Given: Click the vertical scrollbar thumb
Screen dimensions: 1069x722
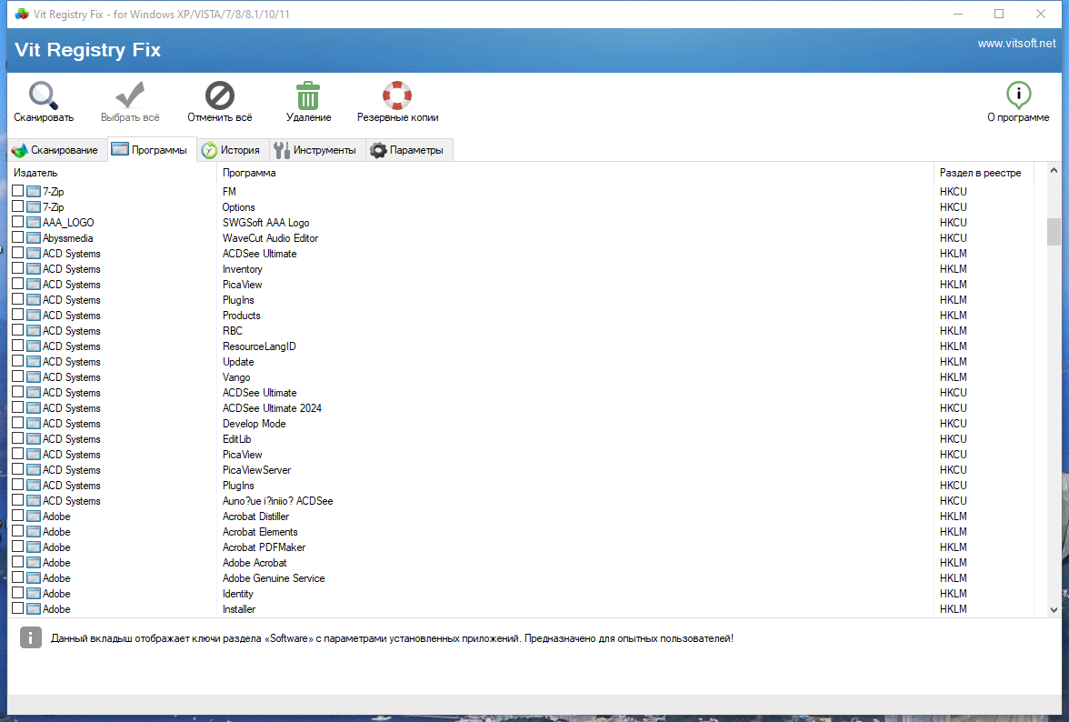Looking at the screenshot, I should tap(1054, 231).
